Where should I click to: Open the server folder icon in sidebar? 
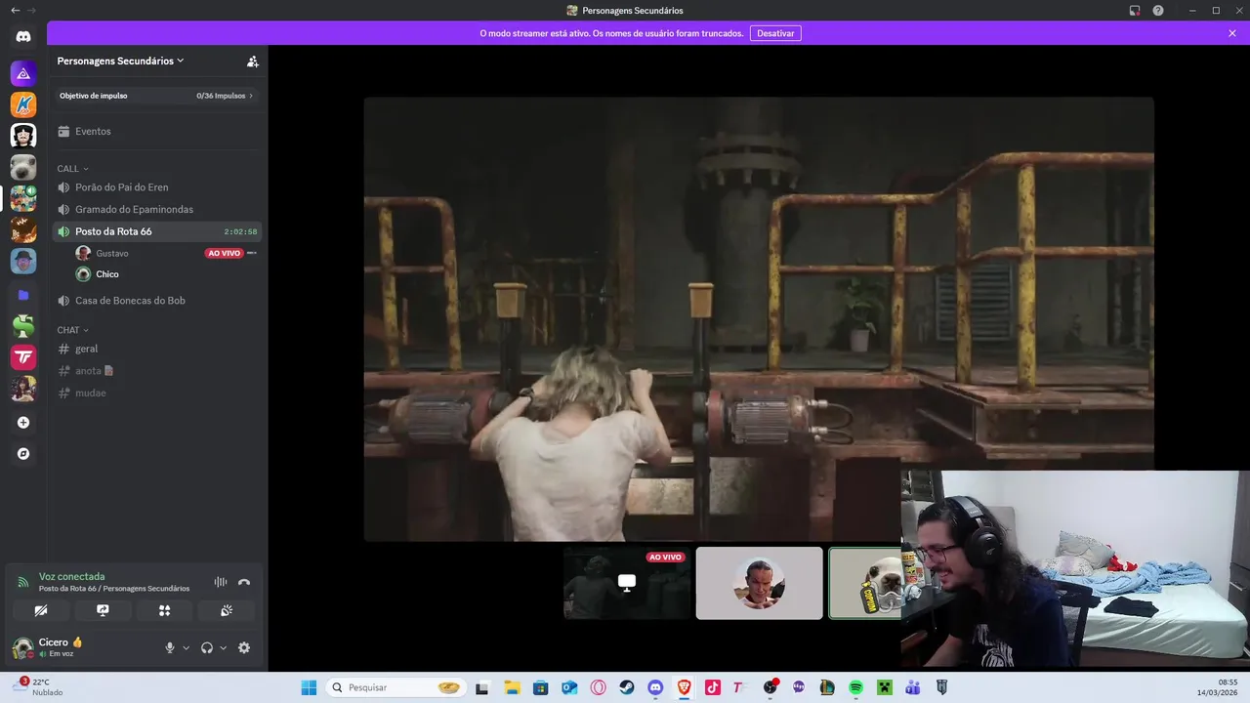[23, 294]
